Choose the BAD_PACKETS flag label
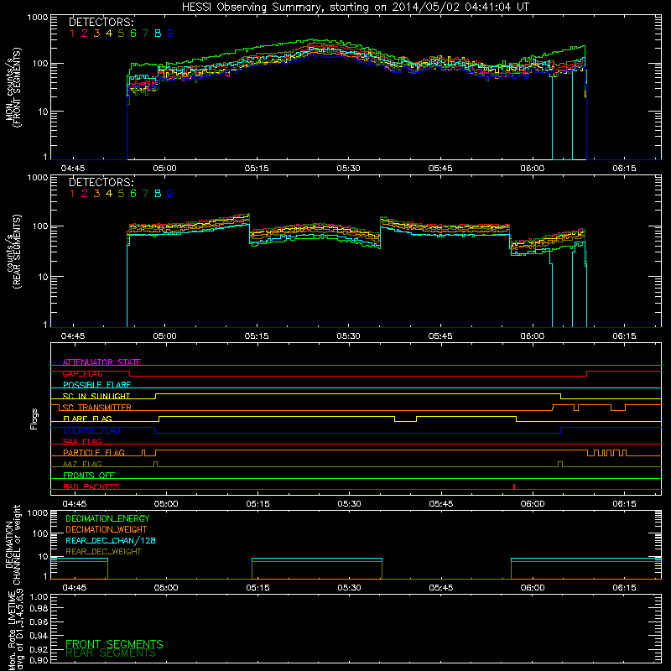671x671 pixels. pos(91,486)
